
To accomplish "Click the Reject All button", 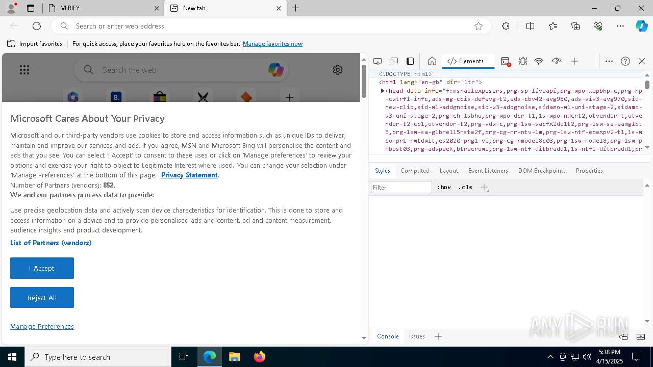I will 42,298.
